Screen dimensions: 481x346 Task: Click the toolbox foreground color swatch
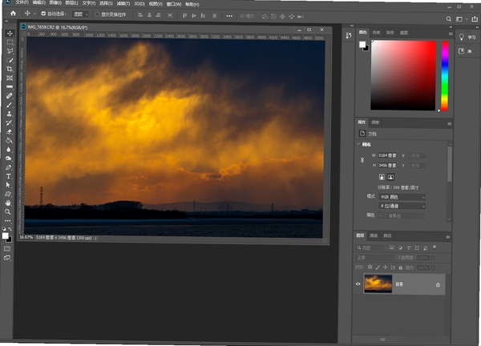pyautogui.click(x=6, y=235)
